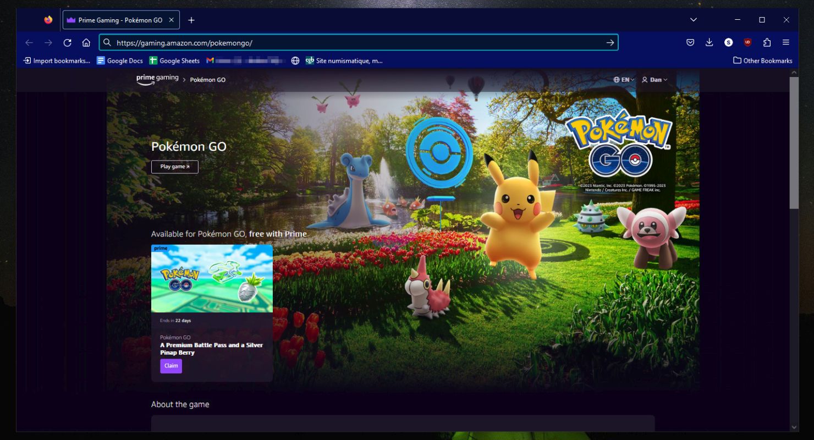Viewport: 814px width, 440px height.
Task: Open the Site numismatique bookmark
Action: coord(344,61)
